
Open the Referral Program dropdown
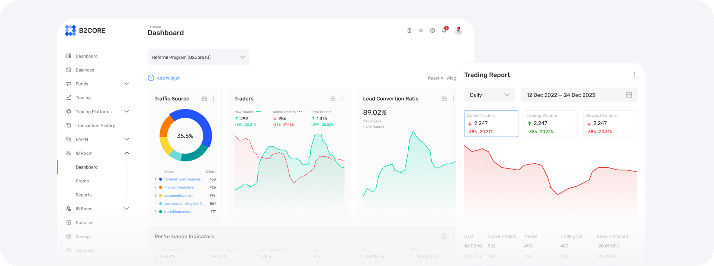click(x=198, y=57)
